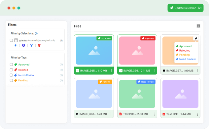The height and width of the screenshot is (129, 209).
Task: Click the Pending tag badge on IMAGE_368
Action: pyautogui.click(x=105, y=82)
